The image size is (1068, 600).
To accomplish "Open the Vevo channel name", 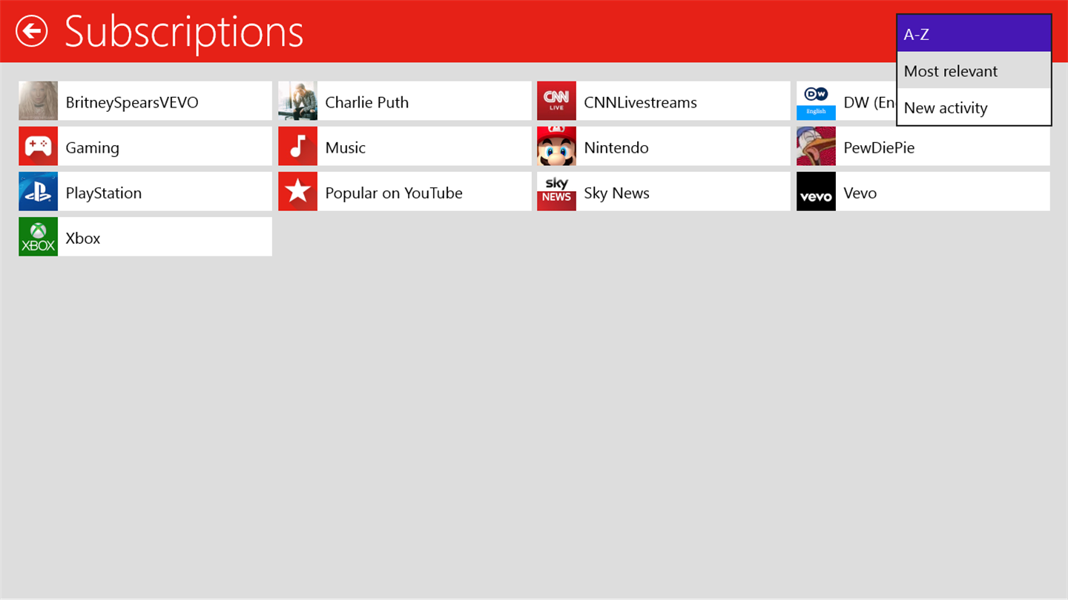I will tap(860, 193).
